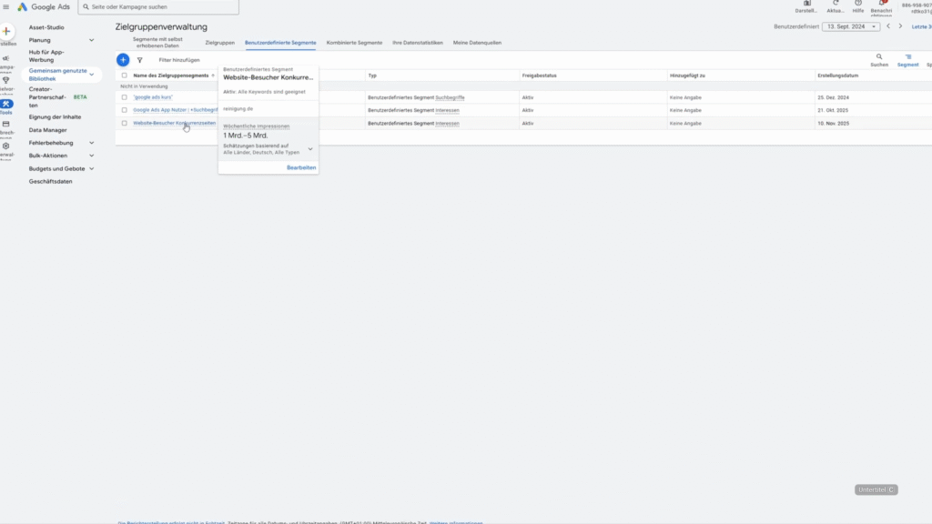Click the Segment icon above table
This screenshot has height=524, width=932.
pyautogui.click(x=908, y=57)
